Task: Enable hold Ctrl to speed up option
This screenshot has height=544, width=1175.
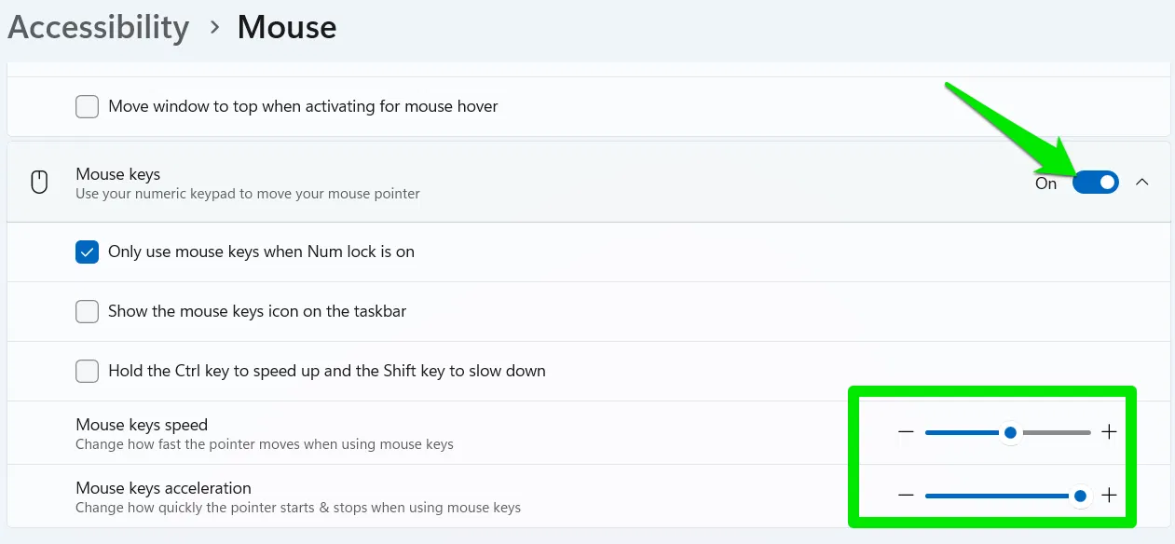Action: coord(87,371)
